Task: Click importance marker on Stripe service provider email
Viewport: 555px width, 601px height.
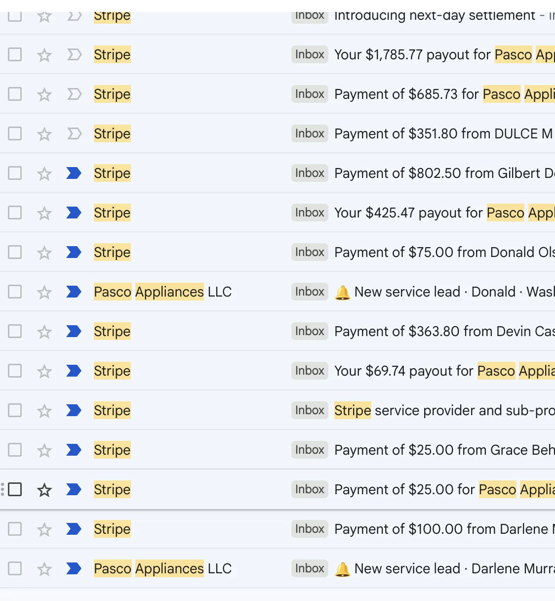Action: pyautogui.click(x=74, y=410)
